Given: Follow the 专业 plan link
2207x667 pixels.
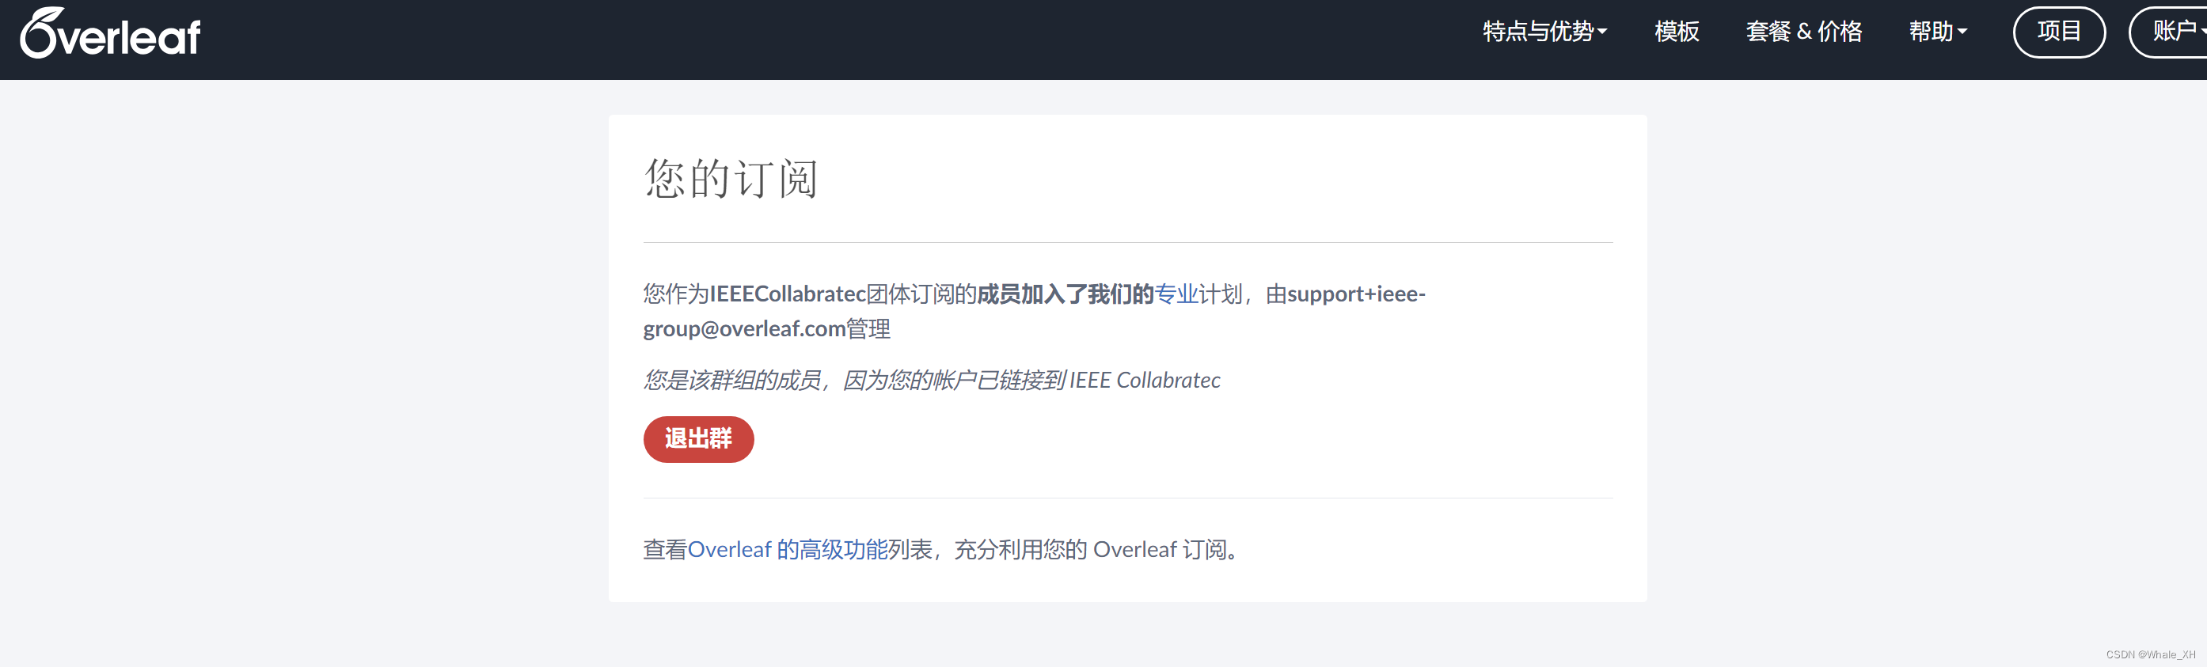Looking at the screenshot, I should (x=1176, y=294).
